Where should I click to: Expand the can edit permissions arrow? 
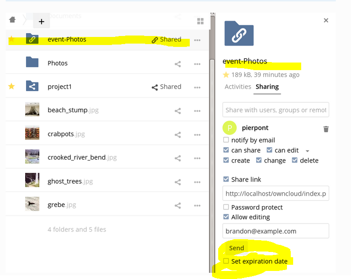[x=307, y=151]
